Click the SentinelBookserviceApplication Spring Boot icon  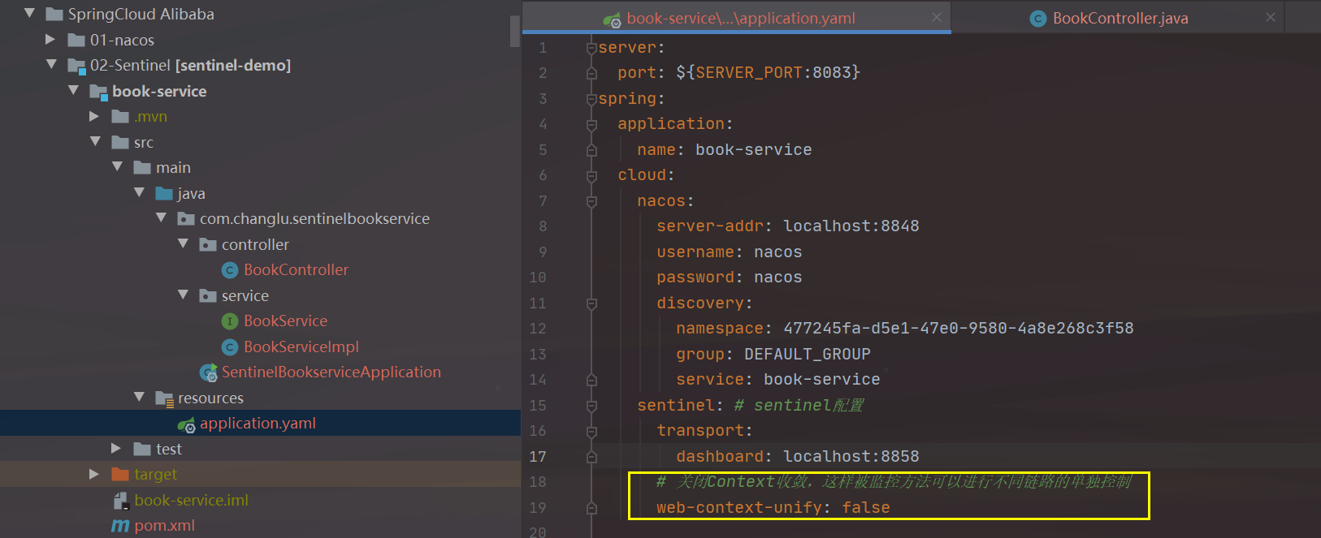209,372
